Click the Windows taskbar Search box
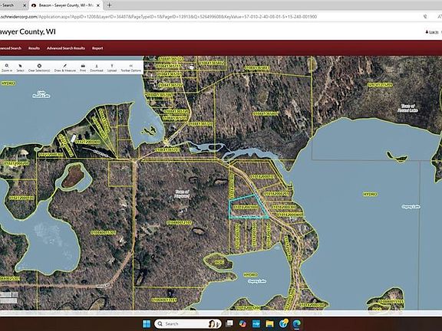 [187, 323]
